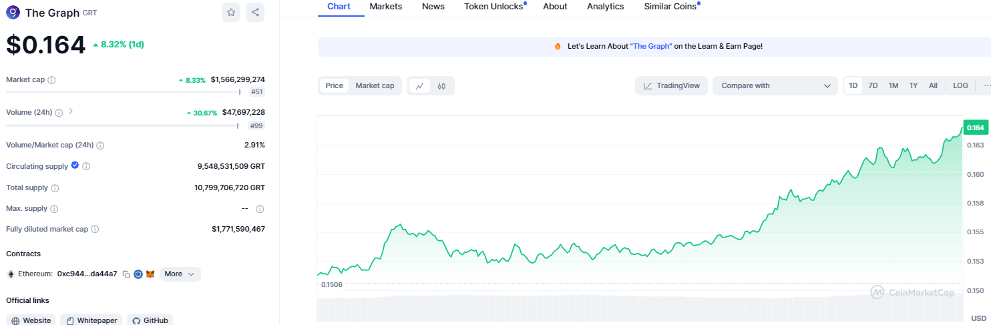The height and width of the screenshot is (325, 991).
Task: Switch to candlestick chart icon
Action: pos(441,85)
